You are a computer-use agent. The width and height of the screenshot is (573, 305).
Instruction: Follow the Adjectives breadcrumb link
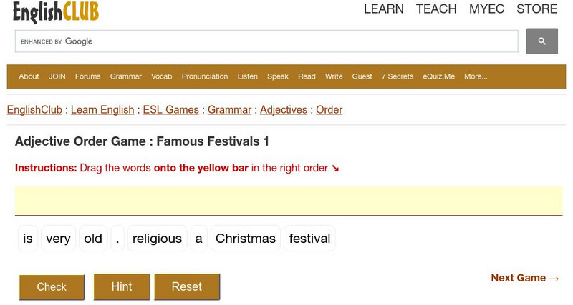(284, 110)
